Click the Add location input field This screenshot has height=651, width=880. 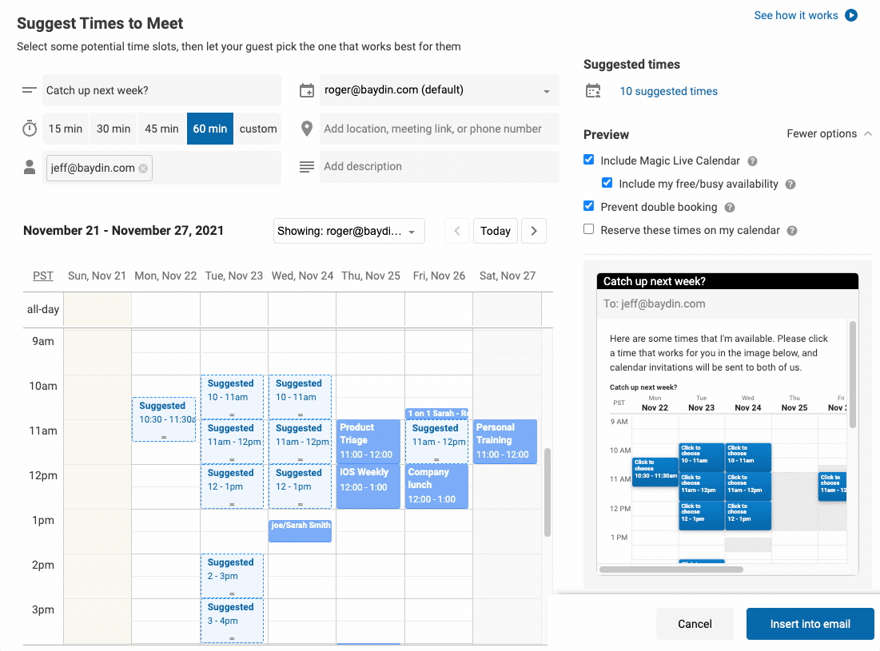(439, 129)
